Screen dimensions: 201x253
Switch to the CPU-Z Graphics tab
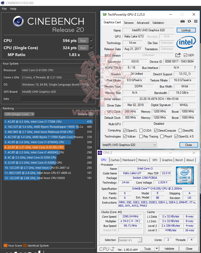pyautogui.click(x=167, y=160)
